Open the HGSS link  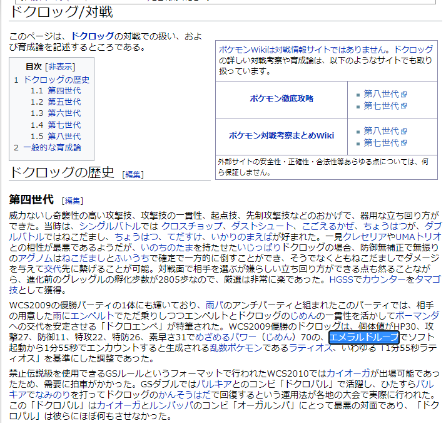(x=341, y=279)
